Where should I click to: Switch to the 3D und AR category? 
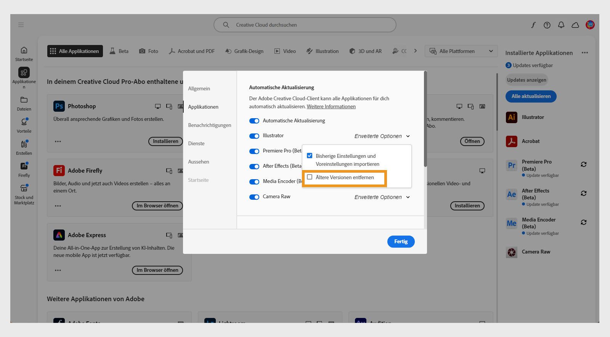365,51
